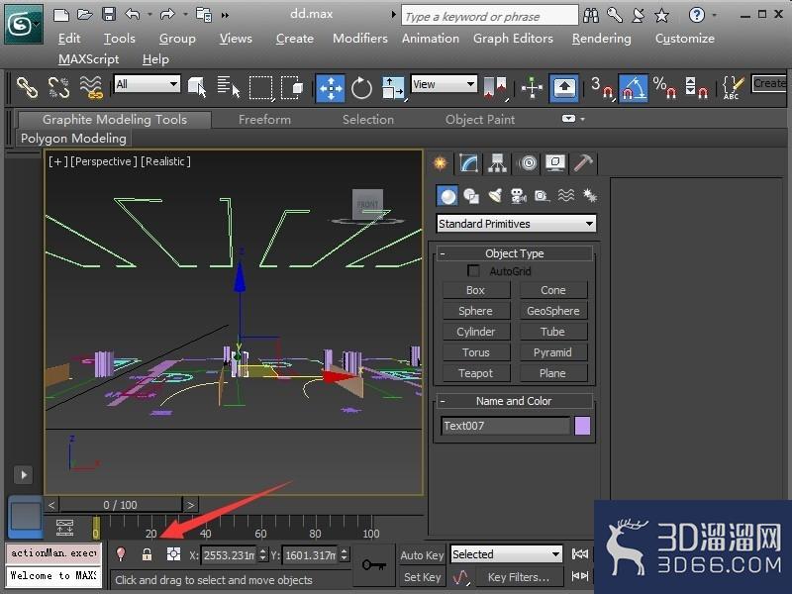
Task: Click the Select and Link tool
Action: [27, 87]
